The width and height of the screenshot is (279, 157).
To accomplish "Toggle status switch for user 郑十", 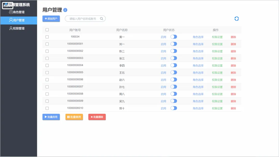I will (x=174, y=108).
